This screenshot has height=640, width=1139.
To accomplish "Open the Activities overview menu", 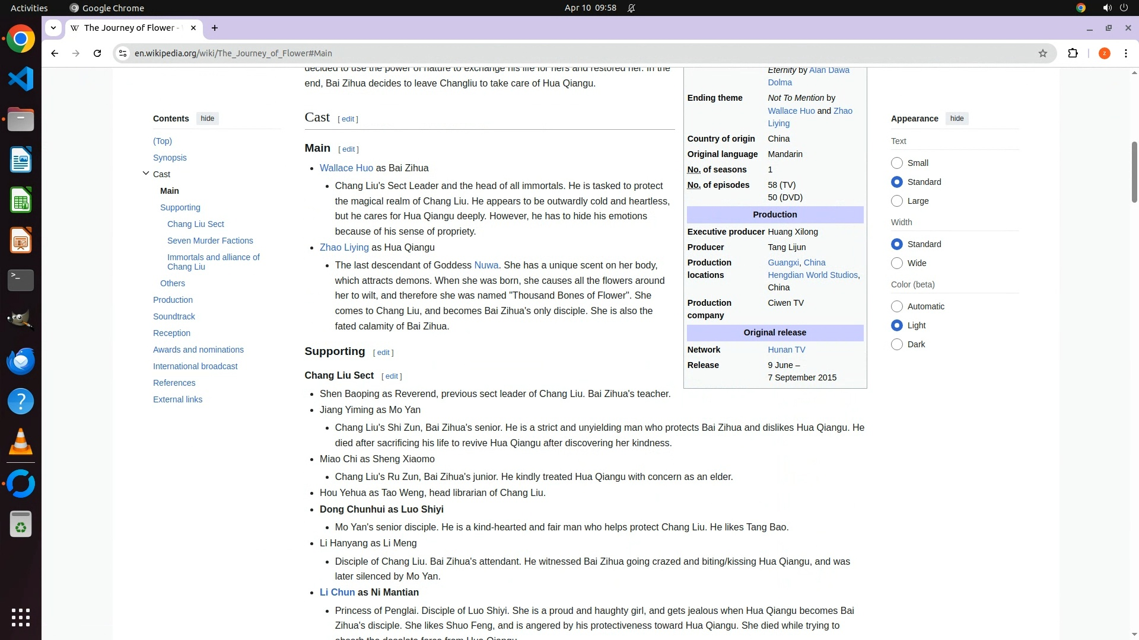I will (29, 8).
